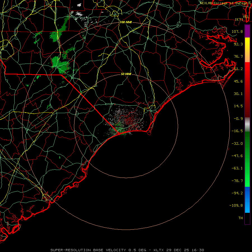This screenshot has height=252, width=252.
Task: Click the 30.1 velocity scale value
Action: coord(238,94)
